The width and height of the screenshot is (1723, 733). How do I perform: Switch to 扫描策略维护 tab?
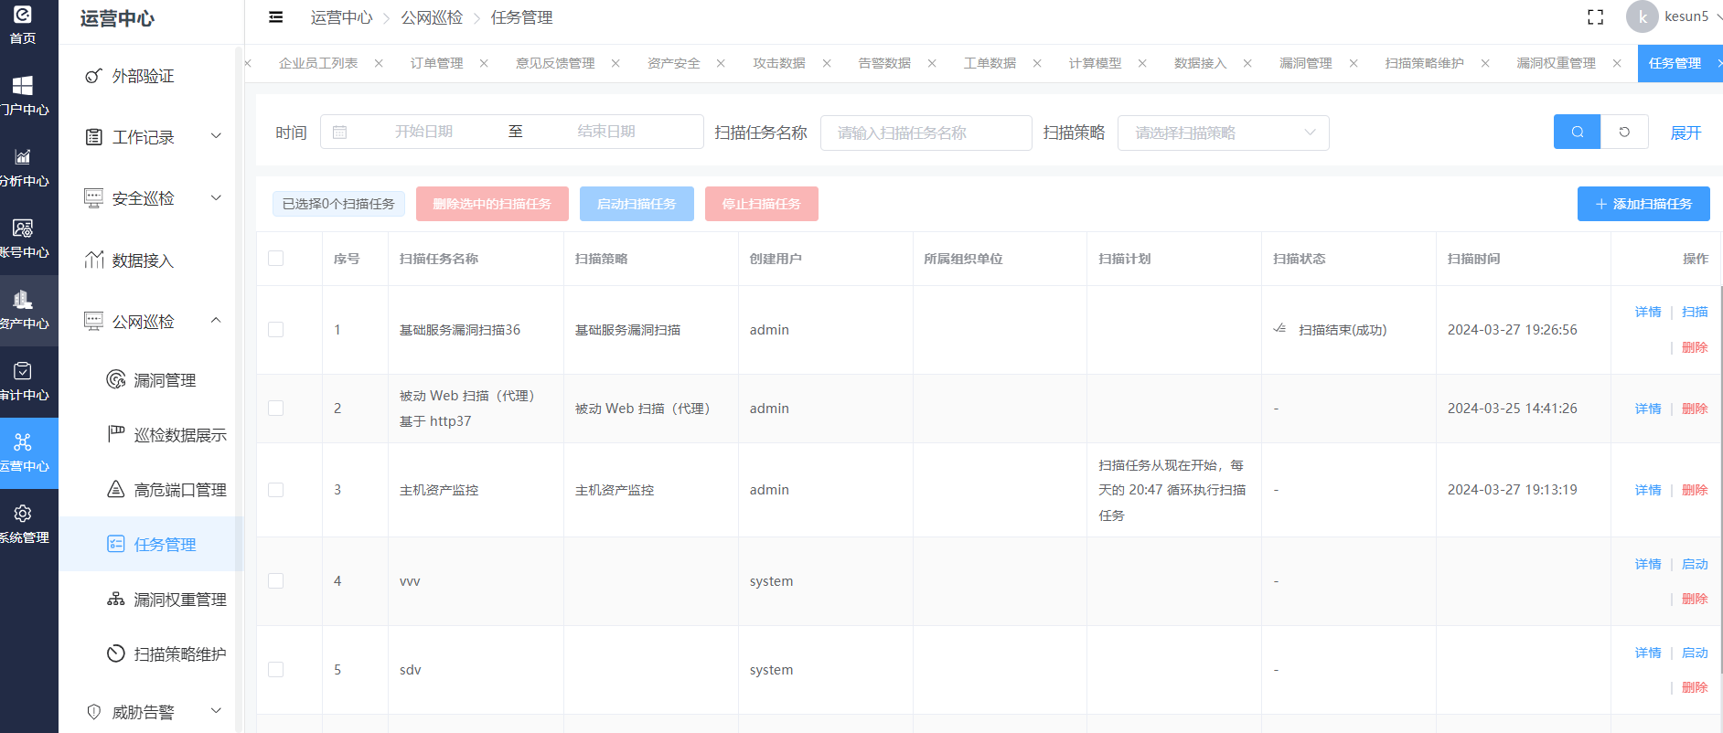[1424, 63]
